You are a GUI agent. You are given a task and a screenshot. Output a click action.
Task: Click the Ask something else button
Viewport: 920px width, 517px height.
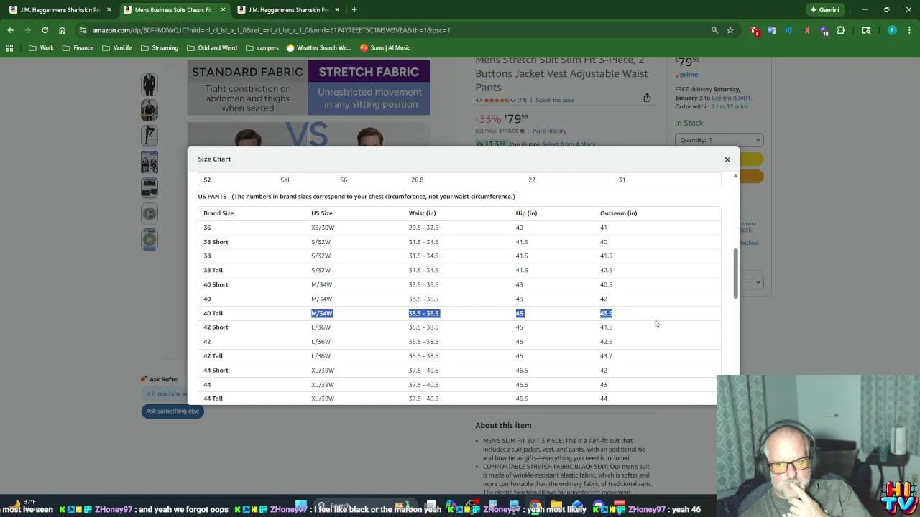(x=172, y=411)
